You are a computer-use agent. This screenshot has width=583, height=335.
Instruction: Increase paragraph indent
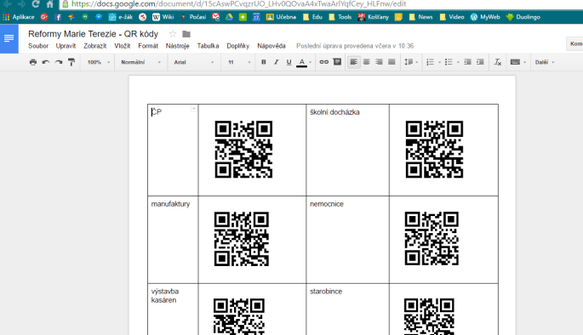pyautogui.click(x=480, y=62)
